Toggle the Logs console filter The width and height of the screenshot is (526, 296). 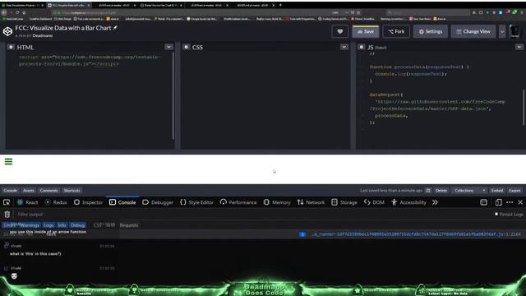(x=48, y=225)
